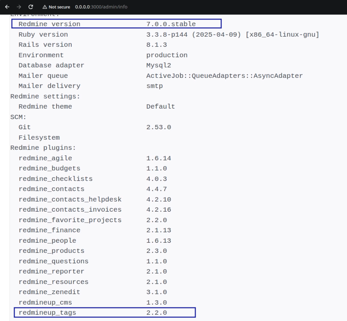Click the 'SCM:' heading
The width and height of the screenshot is (347, 321).
point(19,117)
